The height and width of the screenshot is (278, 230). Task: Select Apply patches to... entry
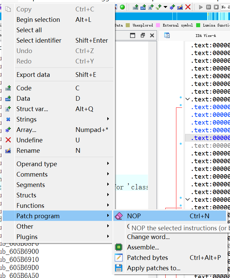coord(170,268)
